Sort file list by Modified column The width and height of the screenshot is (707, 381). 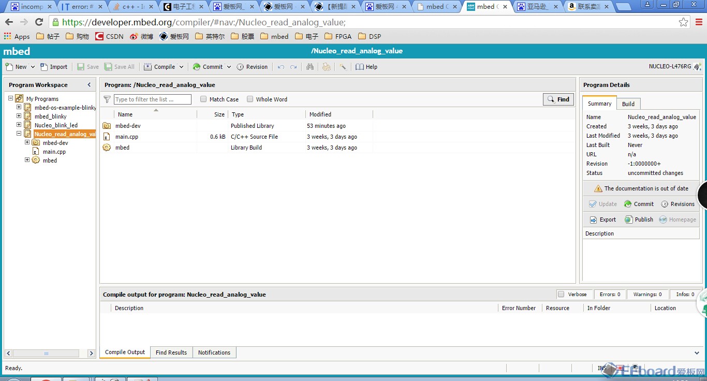click(x=320, y=114)
